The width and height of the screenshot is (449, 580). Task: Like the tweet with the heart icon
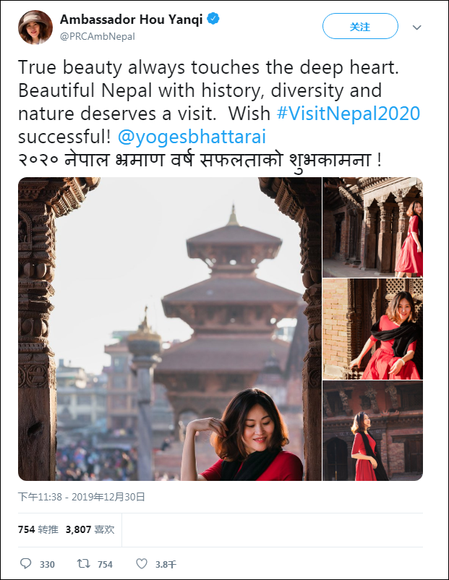click(x=142, y=563)
